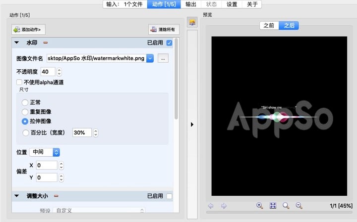Click the 30% width field
Viewport: 357px width, 222px height.
pos(82,133)
